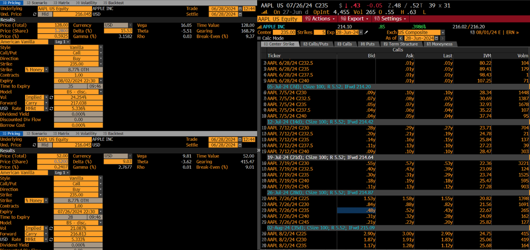530x250 pixels.
Task: Open Direction Buy dropdown in 07/26/2024 expiry panel
Action: coord(100,189)
